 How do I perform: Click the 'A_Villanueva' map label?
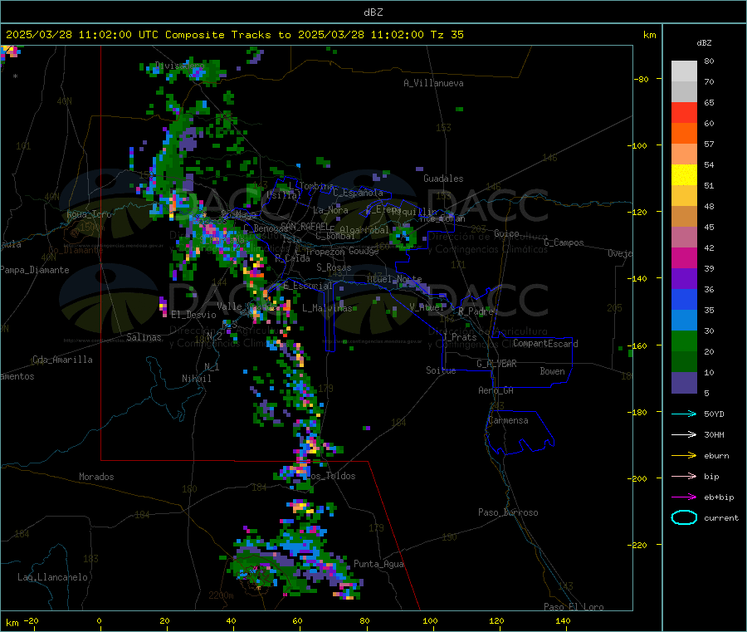(x=433, y=83)
